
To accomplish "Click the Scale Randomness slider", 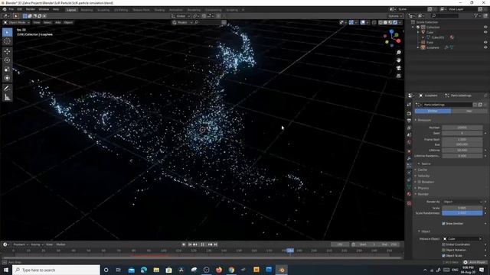I will (x=462, y=213).
